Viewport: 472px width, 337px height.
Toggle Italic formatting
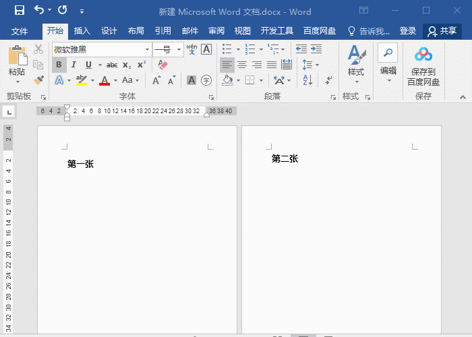click(x=74, y=65)
